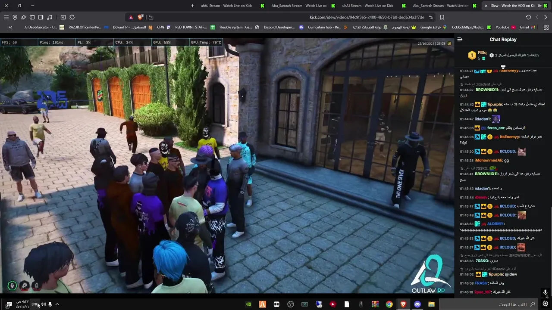Open DokanTIP bookmark
The image size is (552, 310).
pyautogui.click(x=132, y=27)
